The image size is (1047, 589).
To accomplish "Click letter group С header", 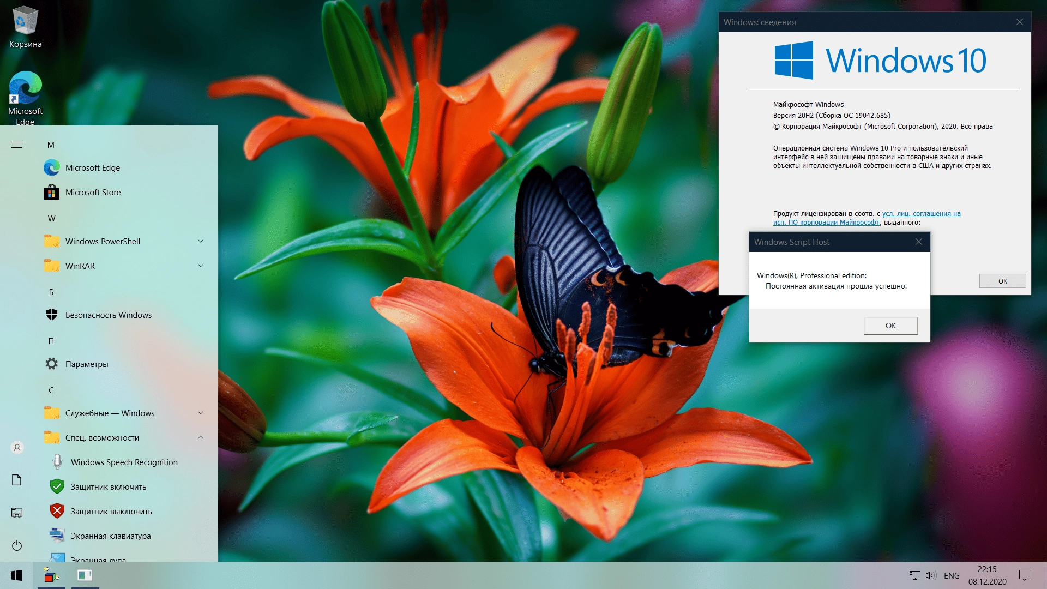I will 51,390.
